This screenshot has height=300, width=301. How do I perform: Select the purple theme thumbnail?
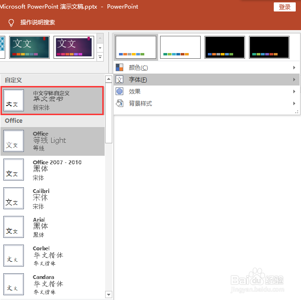pos(74,47)
